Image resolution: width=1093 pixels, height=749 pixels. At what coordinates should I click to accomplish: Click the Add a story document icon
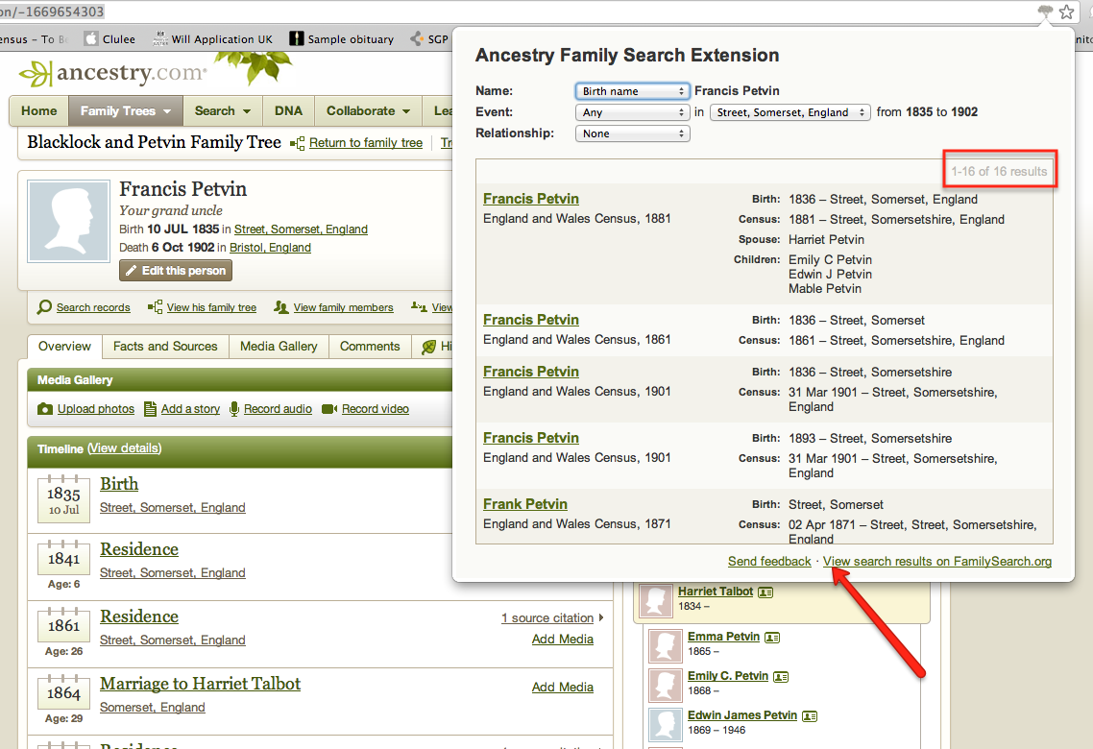pyautogui.click(x=150, y=409)
